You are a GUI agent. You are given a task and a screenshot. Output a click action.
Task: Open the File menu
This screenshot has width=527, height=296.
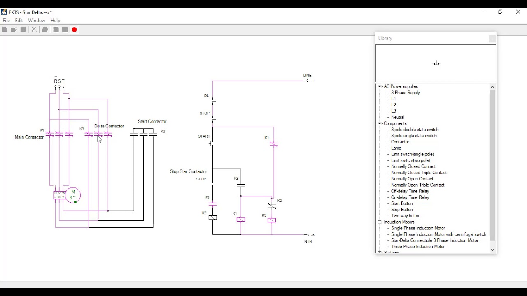tap(6, 21)
